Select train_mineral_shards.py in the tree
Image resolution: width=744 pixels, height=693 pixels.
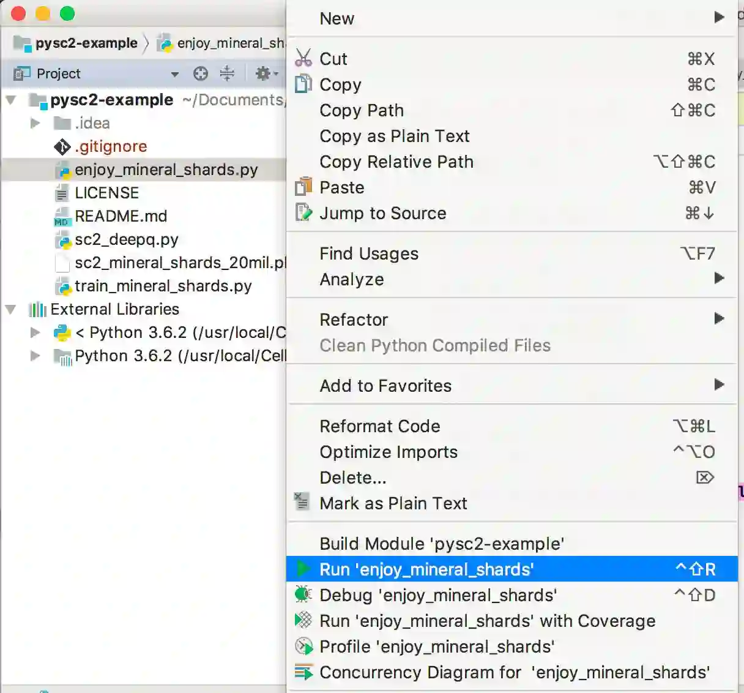pos(163,286)
